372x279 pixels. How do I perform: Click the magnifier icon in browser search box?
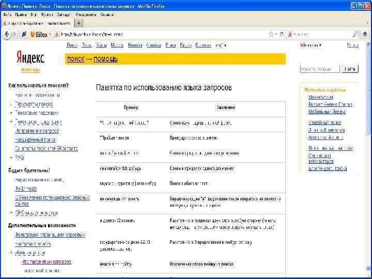355,35
